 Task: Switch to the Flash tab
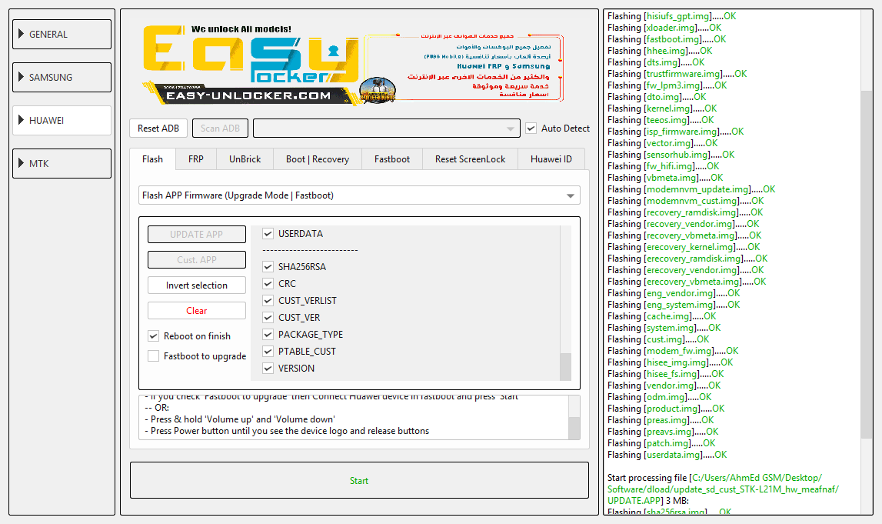pyautogui.click(x=152, y=159)
